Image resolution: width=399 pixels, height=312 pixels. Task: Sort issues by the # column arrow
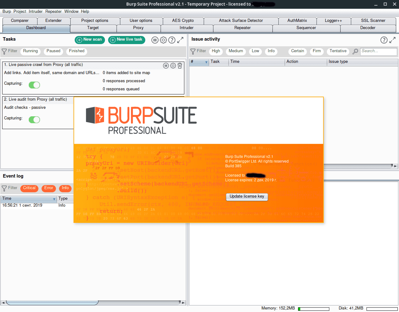coord(206,62)
